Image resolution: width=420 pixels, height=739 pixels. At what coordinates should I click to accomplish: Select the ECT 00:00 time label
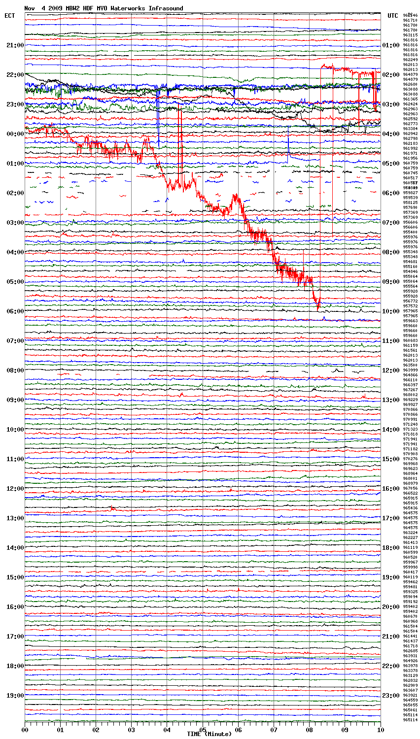(15, 134)
